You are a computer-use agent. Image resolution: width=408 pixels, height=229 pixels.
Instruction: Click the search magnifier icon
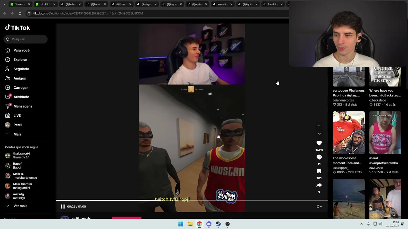click(x=8, y=39)
